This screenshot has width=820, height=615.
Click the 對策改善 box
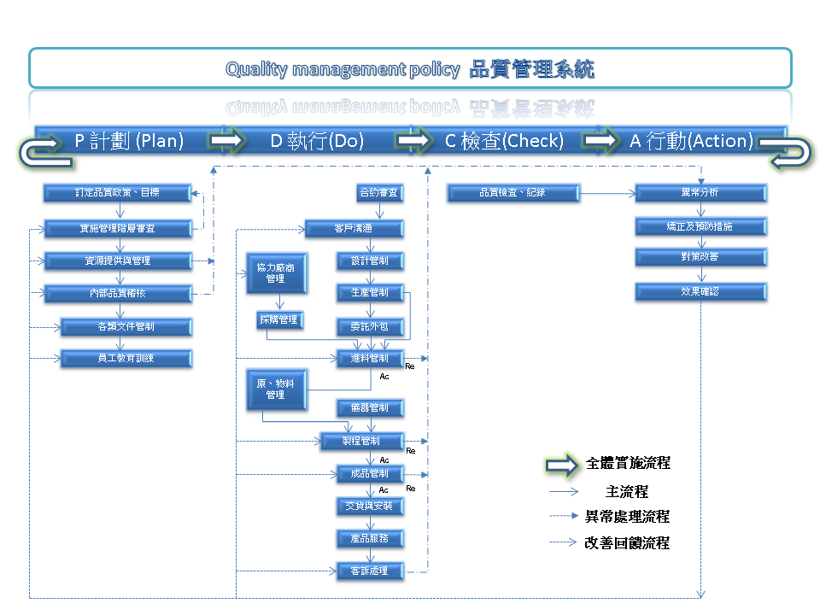[x=700, y=257]
